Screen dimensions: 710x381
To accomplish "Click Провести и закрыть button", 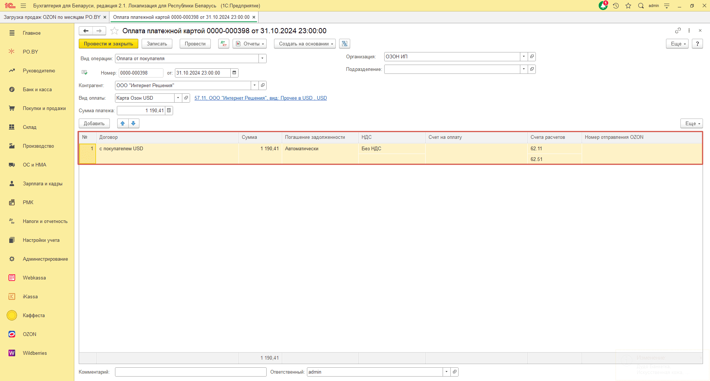I will [x=108, y=44].
